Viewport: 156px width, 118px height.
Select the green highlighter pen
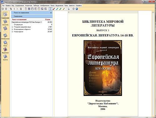(60, 9)
